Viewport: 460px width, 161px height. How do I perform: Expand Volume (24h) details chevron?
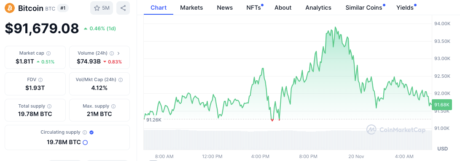(118, 53)
